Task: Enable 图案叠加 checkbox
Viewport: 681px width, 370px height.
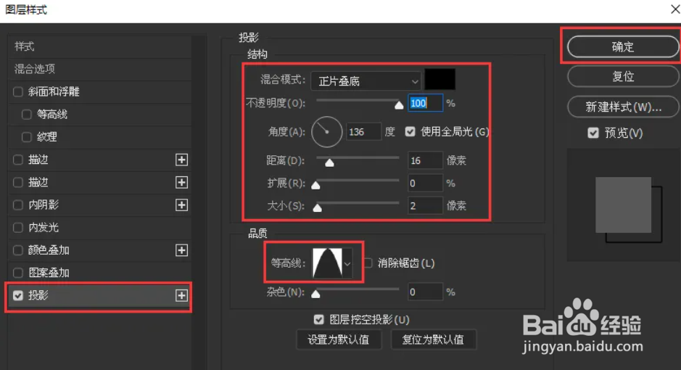Action: tap(18, 273)
